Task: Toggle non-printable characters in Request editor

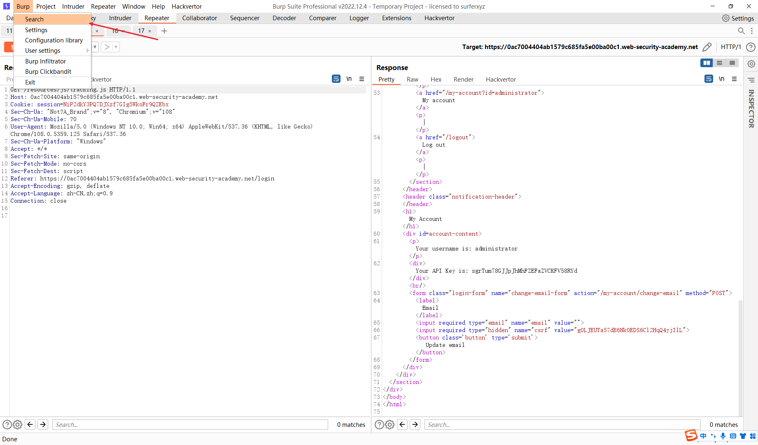Action: [349, 79]
